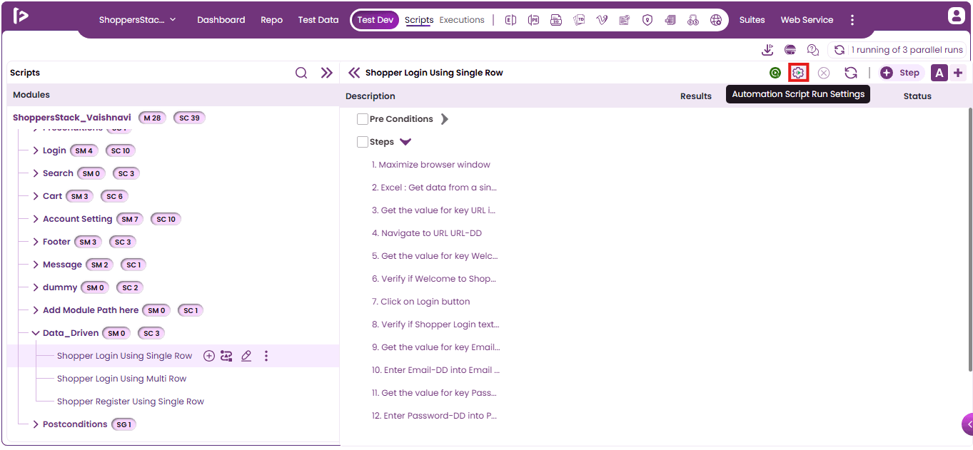The height and width of the screenshot is (450, 973).
Task: Tick the Steps checkbox
Action: click(x=363, y=142)
